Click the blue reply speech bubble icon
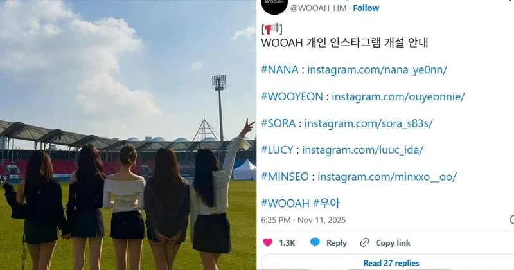Screen dimensions: 514x270 tap(315, 242)
